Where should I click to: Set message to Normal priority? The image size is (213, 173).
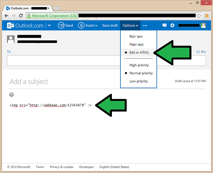coord(141,73)
